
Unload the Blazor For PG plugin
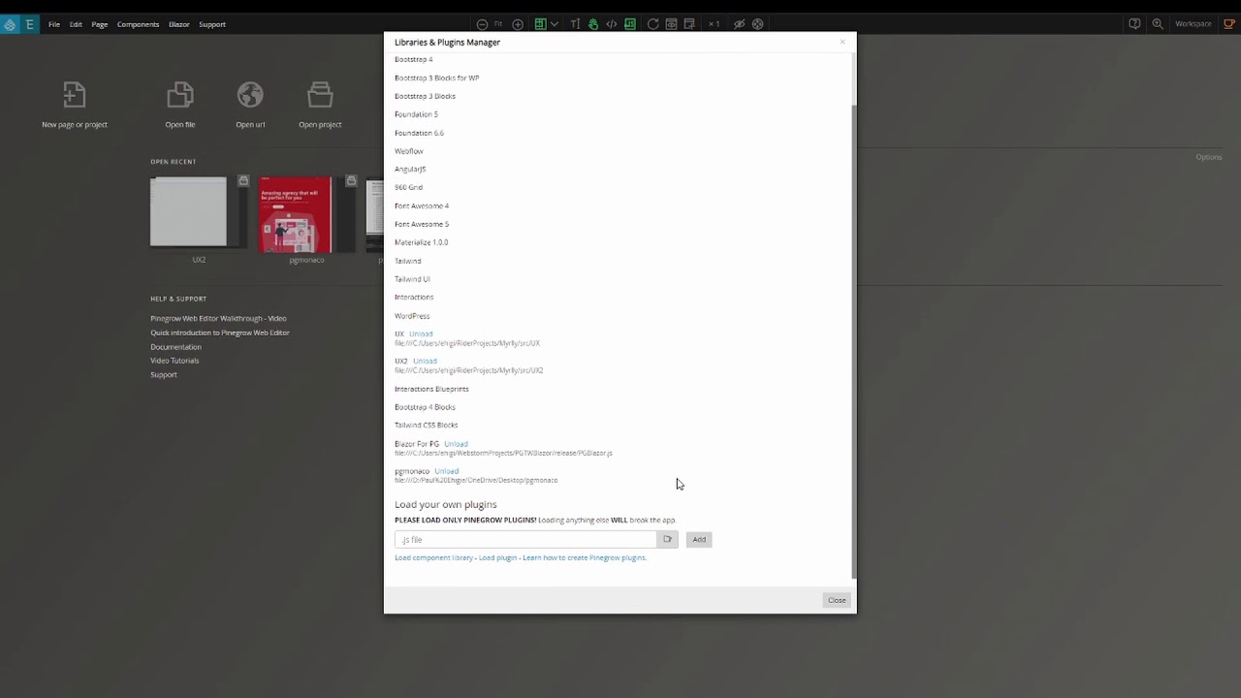(x=456, y=444)
